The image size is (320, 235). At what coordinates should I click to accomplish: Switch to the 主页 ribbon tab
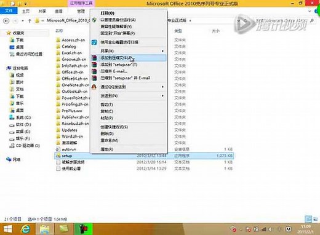[26, 11]
